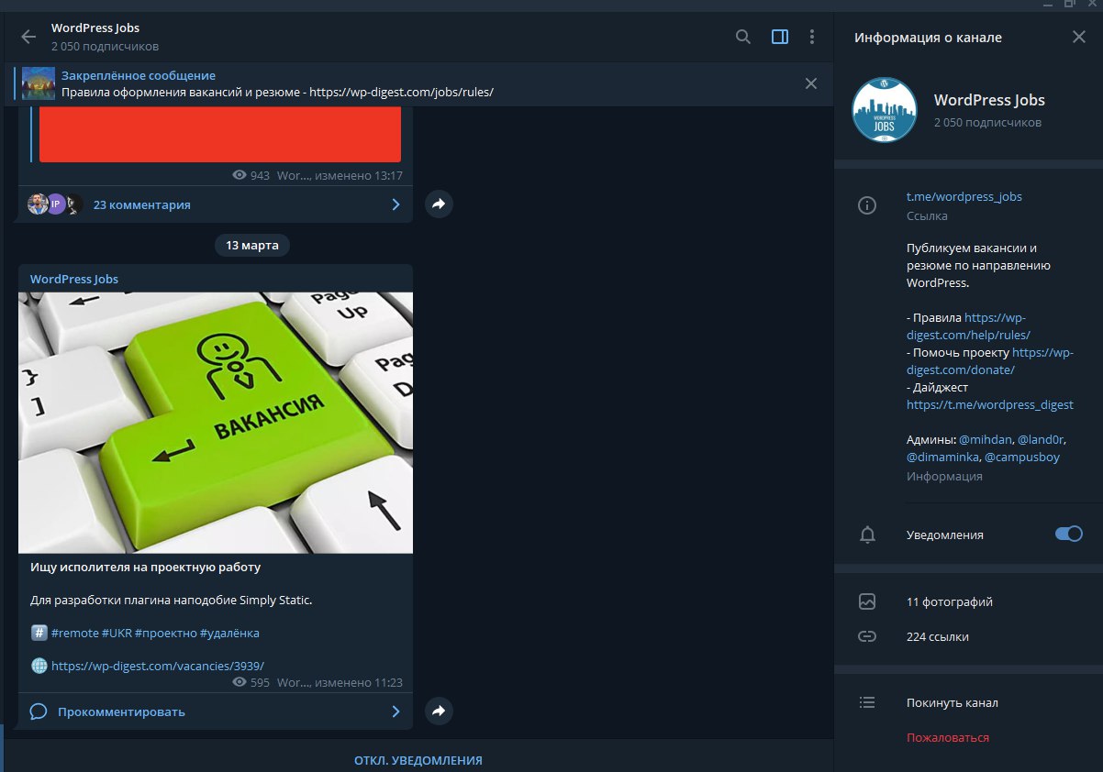Viewport: 1103px width, 772px height.
Task: Click the list icon beside Покинуть канал
Action: [x=867, y=703]
